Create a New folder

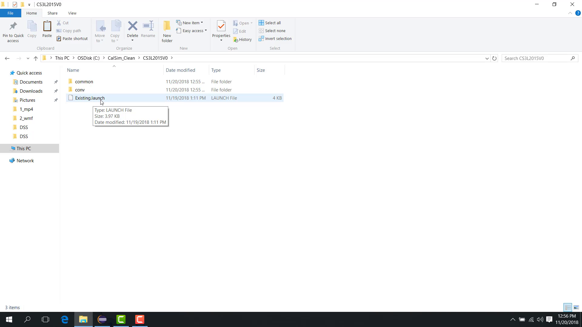(167, 32)
